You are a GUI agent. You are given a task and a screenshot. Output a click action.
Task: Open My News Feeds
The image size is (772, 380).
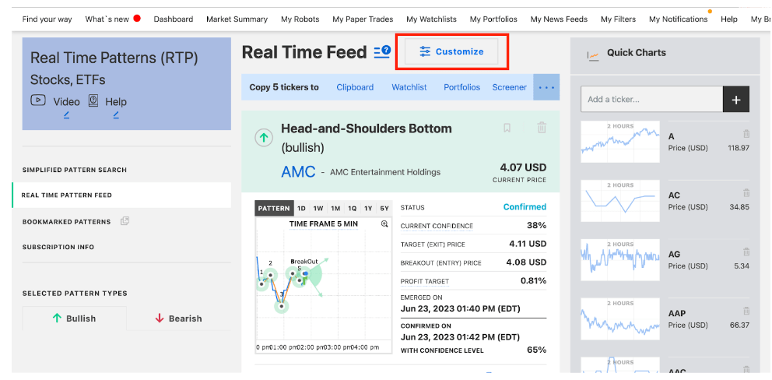pos(559,19)
